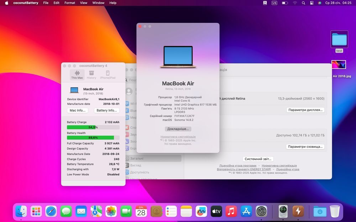Open Freeform from the Dock
356x222 pixels.
tap(201, 212)
